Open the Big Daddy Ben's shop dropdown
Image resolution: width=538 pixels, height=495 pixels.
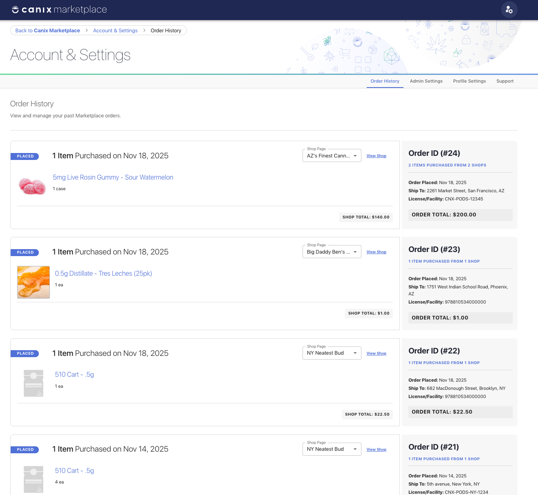coord(332,252)
